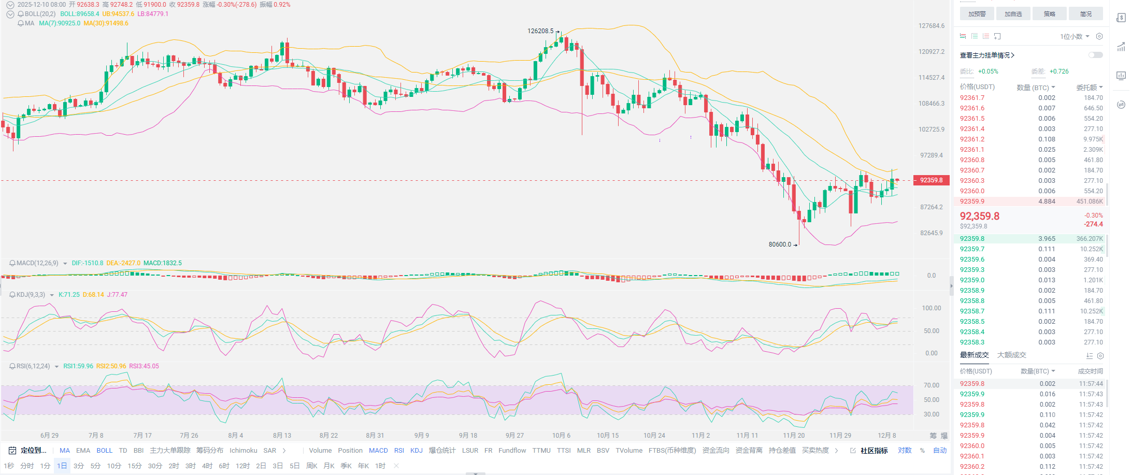
Task: Toggle 对数 logarithmic scale option
Action: click(x=905, y=451)
